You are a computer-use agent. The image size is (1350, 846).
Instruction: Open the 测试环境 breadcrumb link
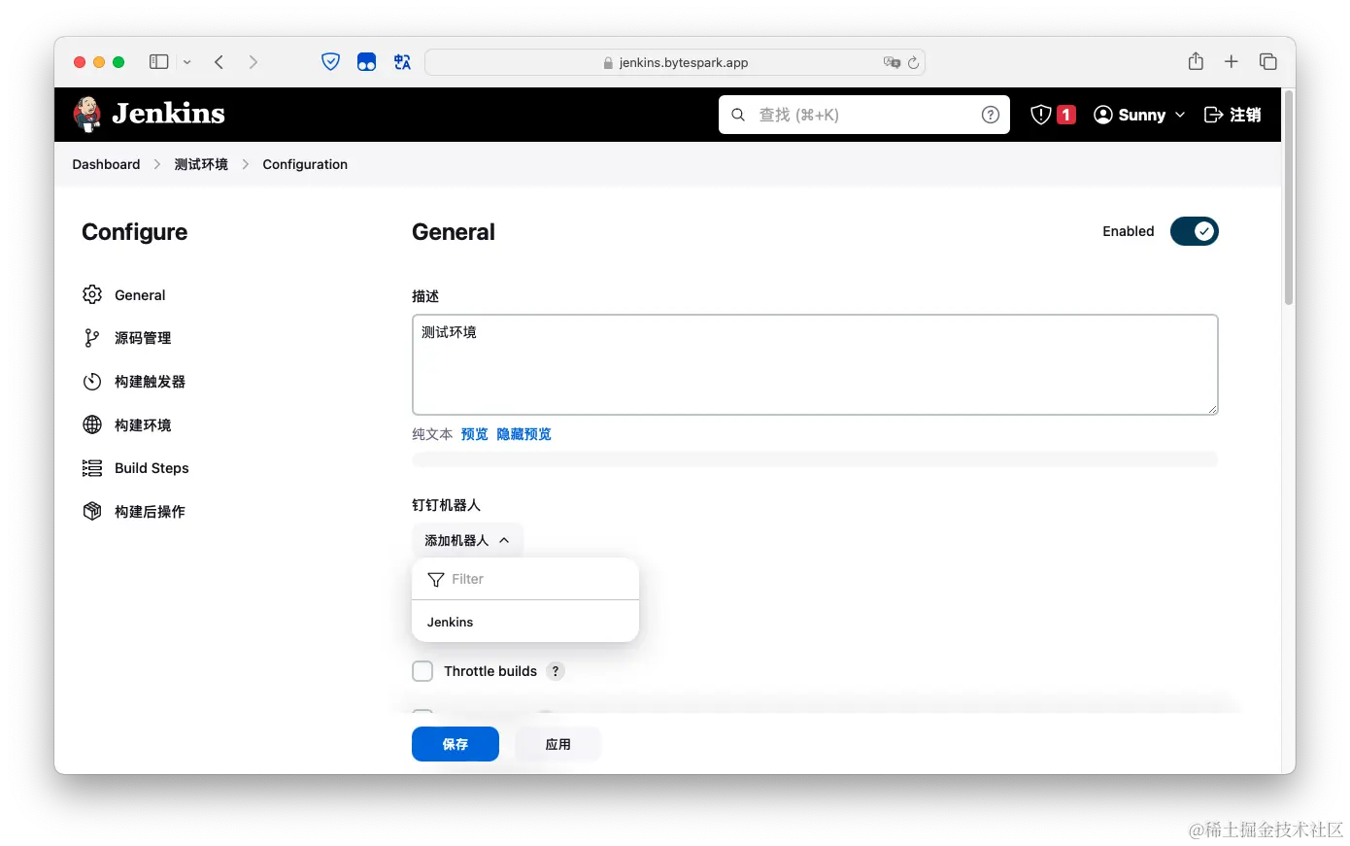pos(201,164)
